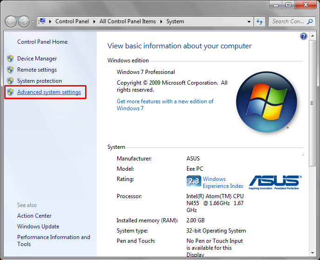Open recent pages dropdown beside navigation arrows

point(33,21)
